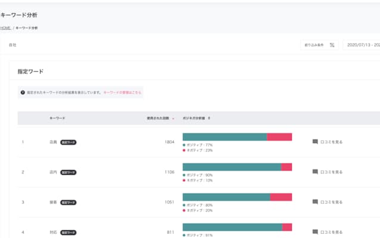Click the usage count 811
Viewport: 380px width, 238px height.
170,232
